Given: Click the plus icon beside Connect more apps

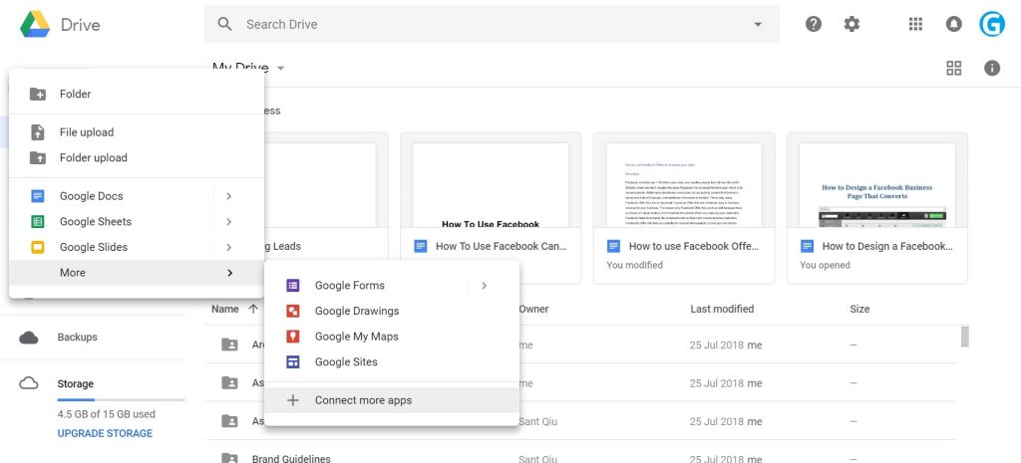Looking at the screenshot, I should point(293,400).
